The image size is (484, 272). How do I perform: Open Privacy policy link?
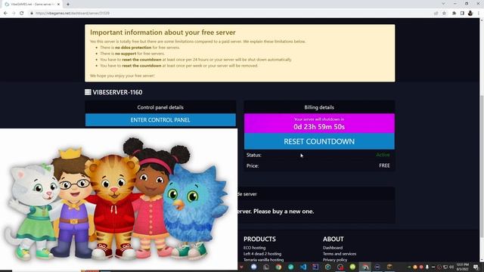pyautogui.click(x=335, y=260)
